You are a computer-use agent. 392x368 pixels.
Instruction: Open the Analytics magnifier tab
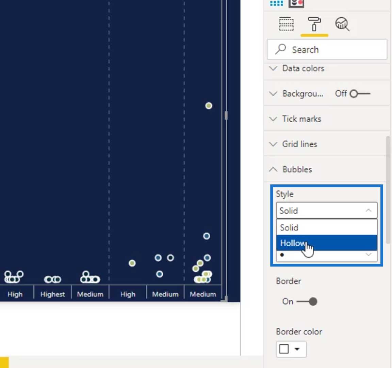click(342, 24)
